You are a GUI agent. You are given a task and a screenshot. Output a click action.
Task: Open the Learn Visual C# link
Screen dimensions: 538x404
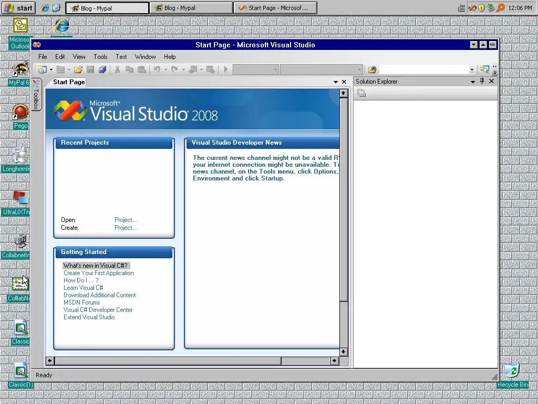pos(83,288)
